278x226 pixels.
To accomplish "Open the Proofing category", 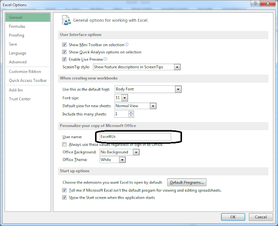I will (x=28, y=35).
